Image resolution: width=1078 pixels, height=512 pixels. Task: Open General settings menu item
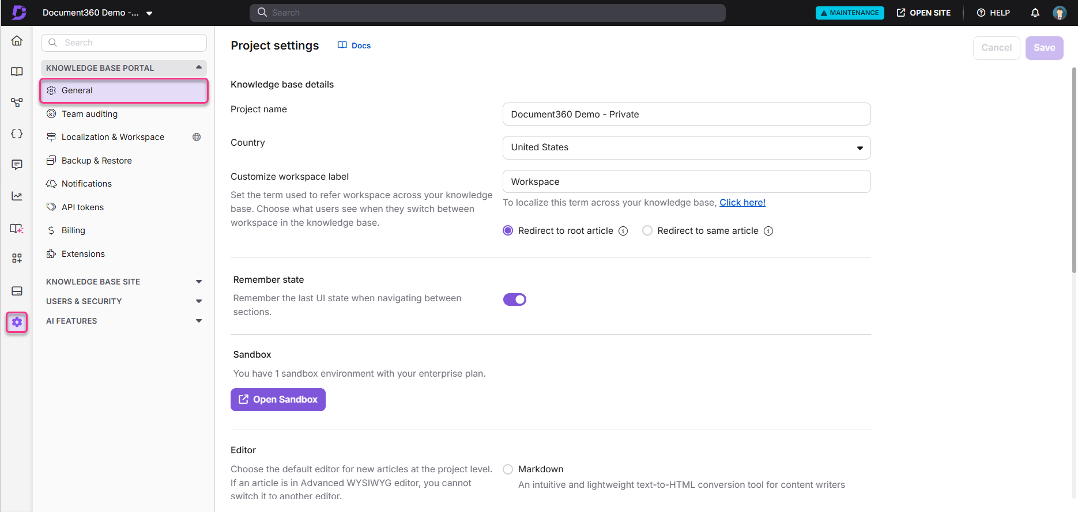[124, 91]
